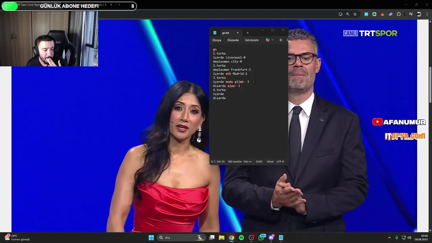Click the Wind line ending indicator

pyautogui.click(x=270, y=162)
